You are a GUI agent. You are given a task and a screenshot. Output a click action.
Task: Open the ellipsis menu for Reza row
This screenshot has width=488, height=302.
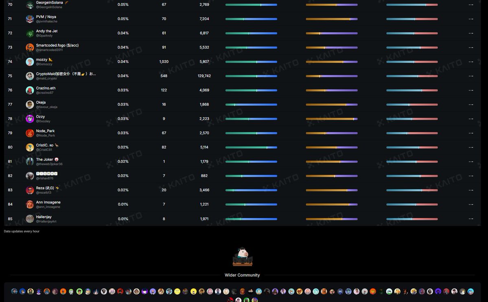471,190
